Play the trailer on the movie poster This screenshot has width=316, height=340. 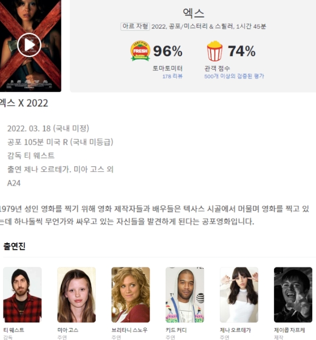click(x=29, y=45)
